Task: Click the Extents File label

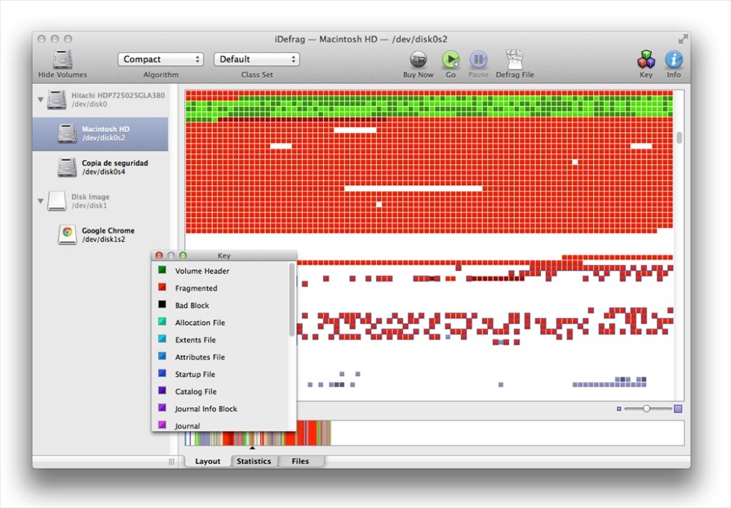Action: pyautogui.click(x=195, y=340)
